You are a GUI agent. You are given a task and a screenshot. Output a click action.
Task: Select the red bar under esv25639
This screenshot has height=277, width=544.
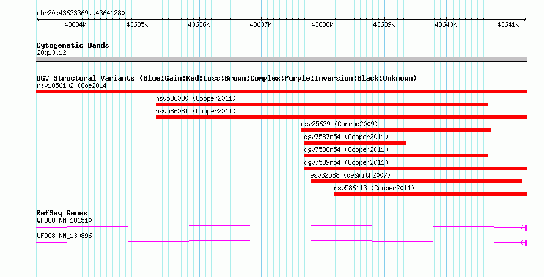[396, 130]
